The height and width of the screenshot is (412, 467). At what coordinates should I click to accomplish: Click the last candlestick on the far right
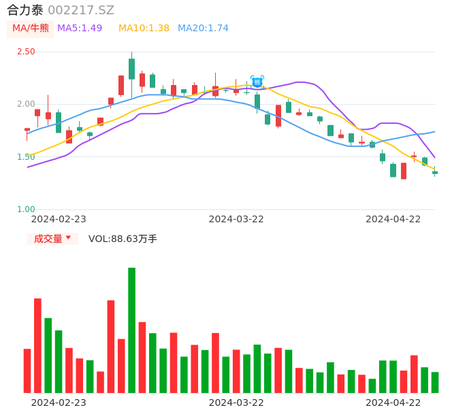click(x=435, y=173)
